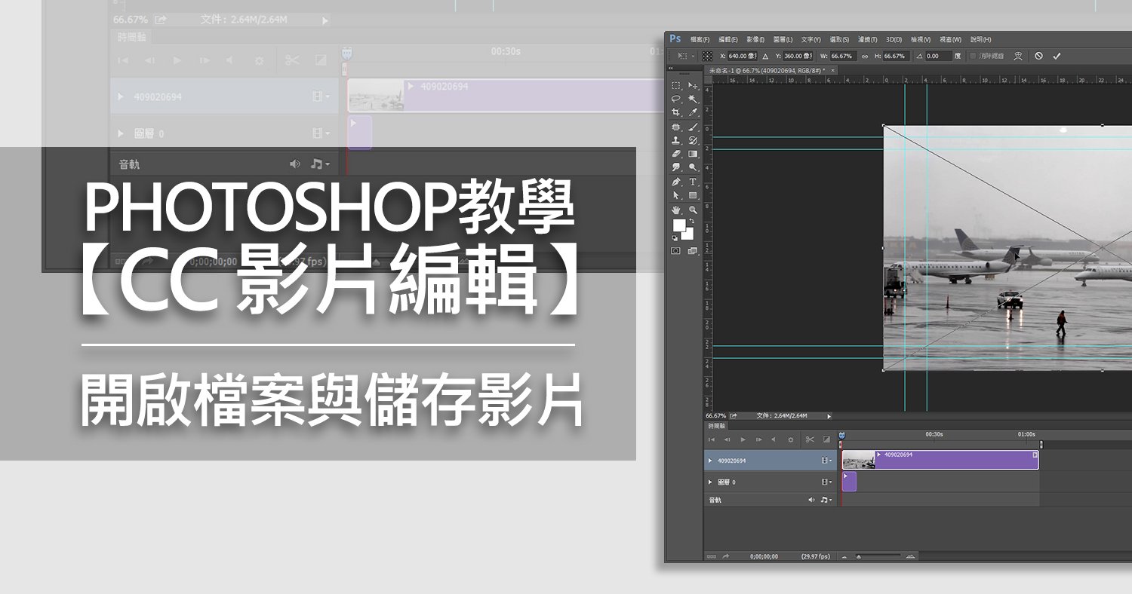This screenshot has height=594, width=1132.
Task: Open the 圖層(L) menu
Action: (783, 39)
